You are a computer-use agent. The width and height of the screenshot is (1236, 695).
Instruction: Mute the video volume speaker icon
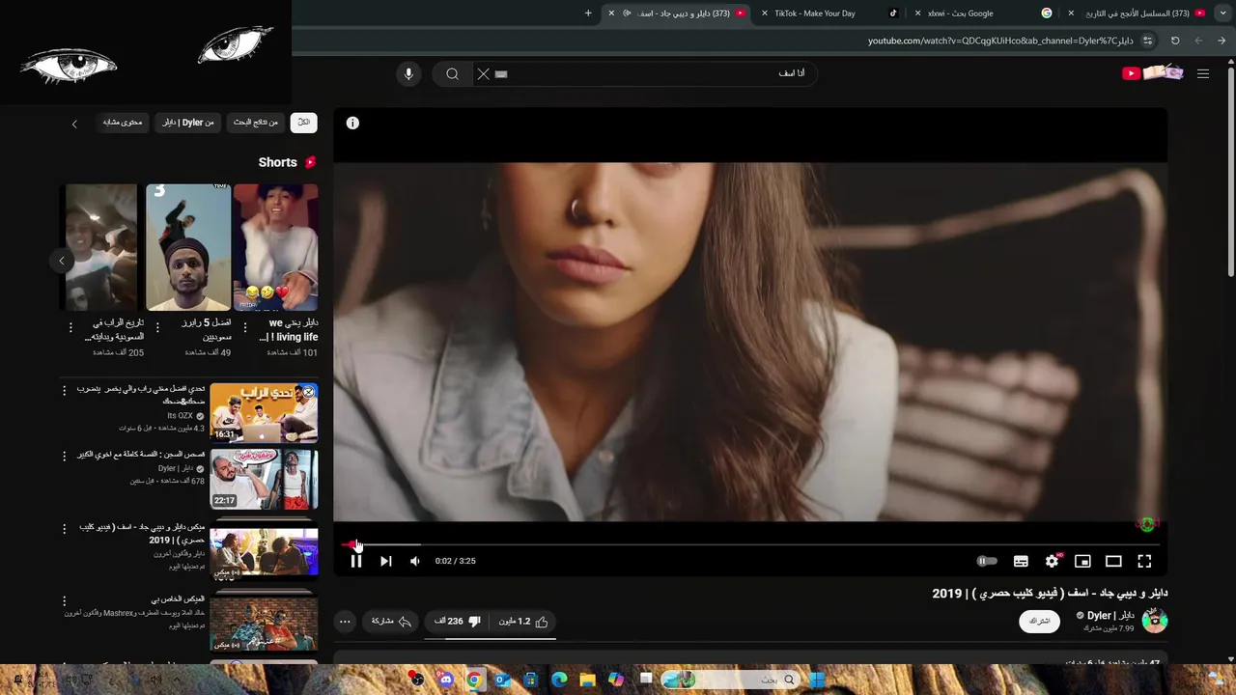point(415,561)
